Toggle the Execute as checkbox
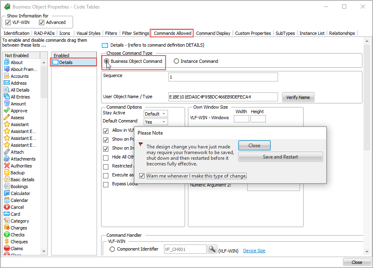 pyautogui.click(x=106, y=176)
